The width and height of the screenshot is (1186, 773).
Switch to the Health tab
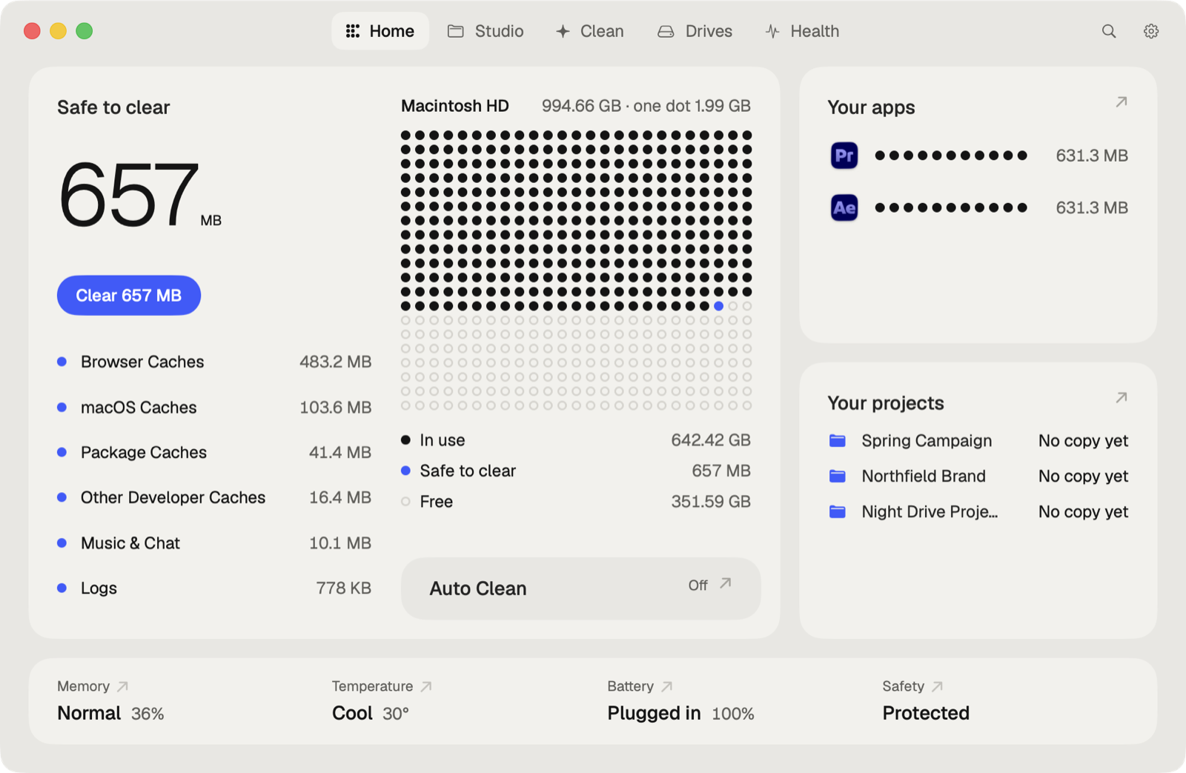click(x=803, y=31)
